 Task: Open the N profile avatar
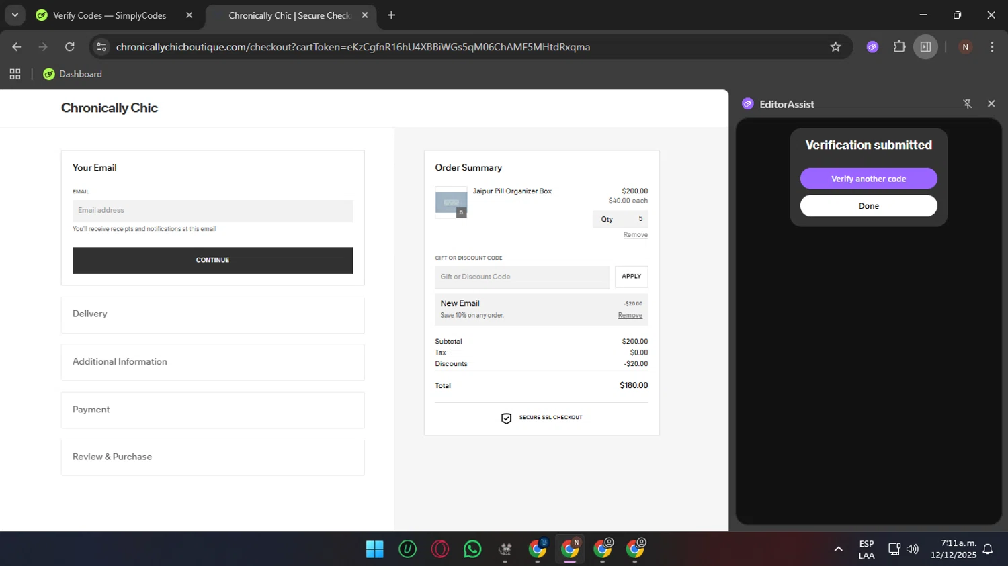965,47
